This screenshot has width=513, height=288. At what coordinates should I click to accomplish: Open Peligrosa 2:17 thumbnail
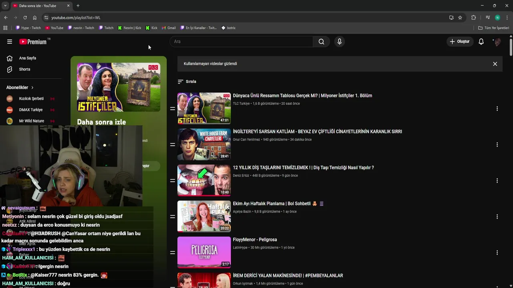[x=204, y=252]
